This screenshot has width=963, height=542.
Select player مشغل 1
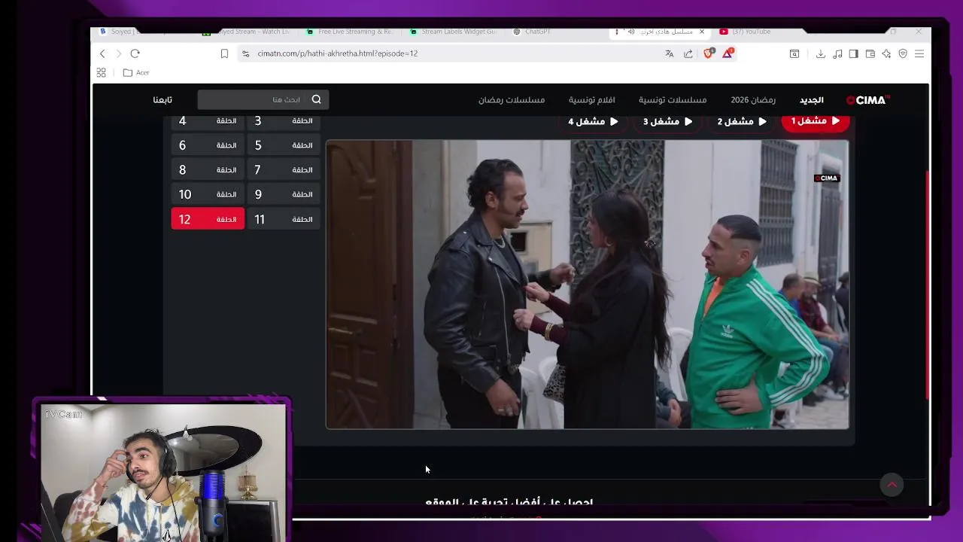pos(816,121)
